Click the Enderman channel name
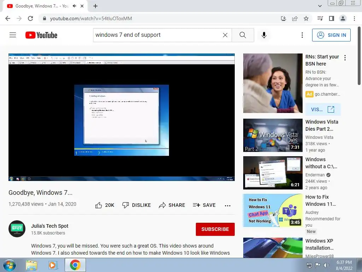This screenshot has height=272, width=362. (315, 175)
